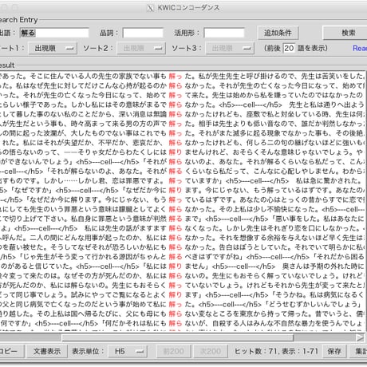Select result line '誰だか判然しなかっ'
Image resolution: width=367 pixels, height=367 pixels.
(183, 124)
